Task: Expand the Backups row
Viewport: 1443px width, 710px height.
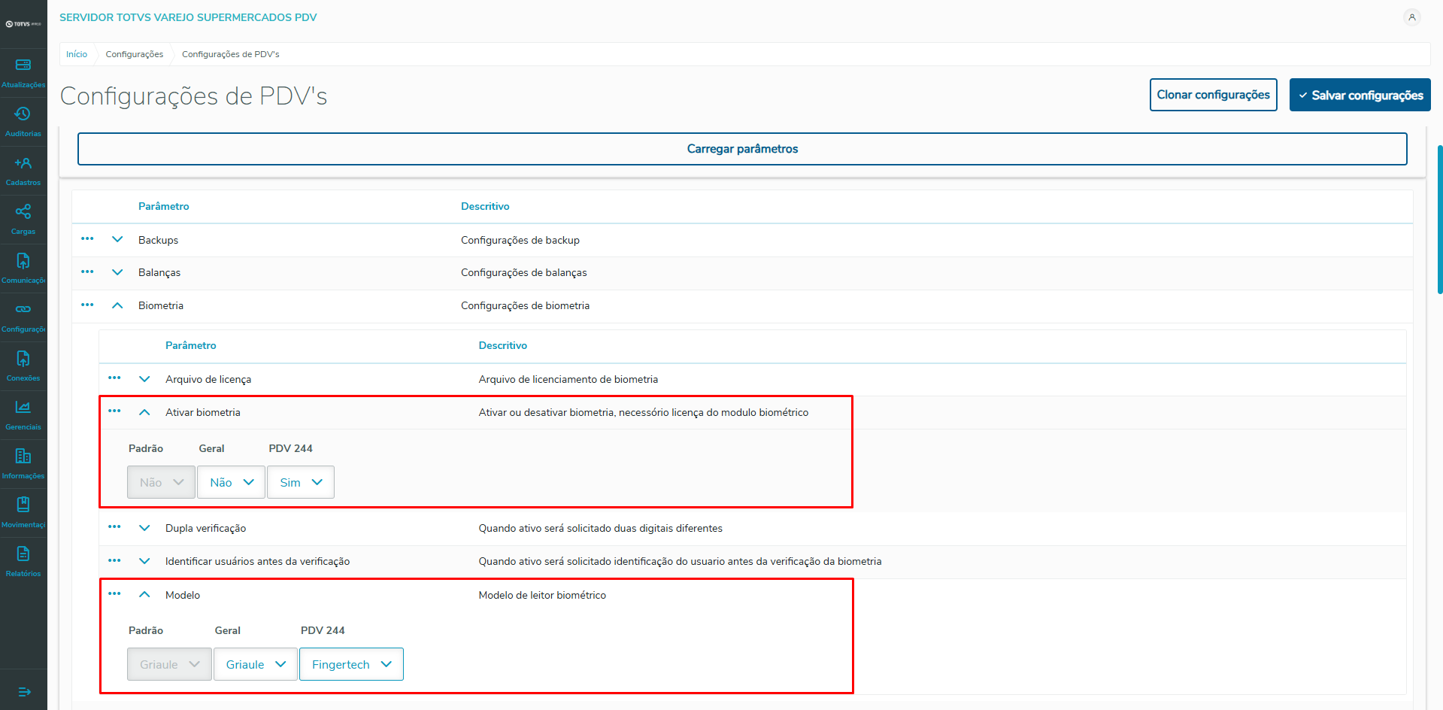Action: [117, 240]
